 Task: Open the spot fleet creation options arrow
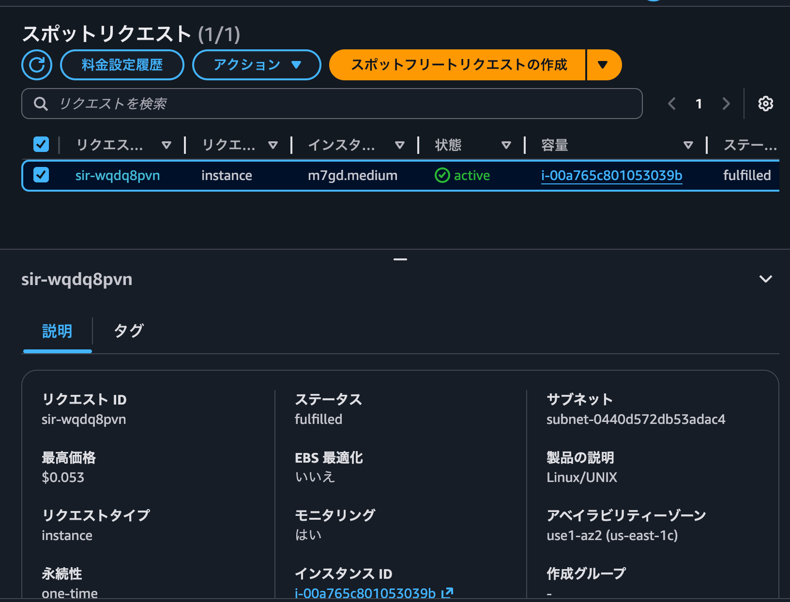tap(604, 64)
